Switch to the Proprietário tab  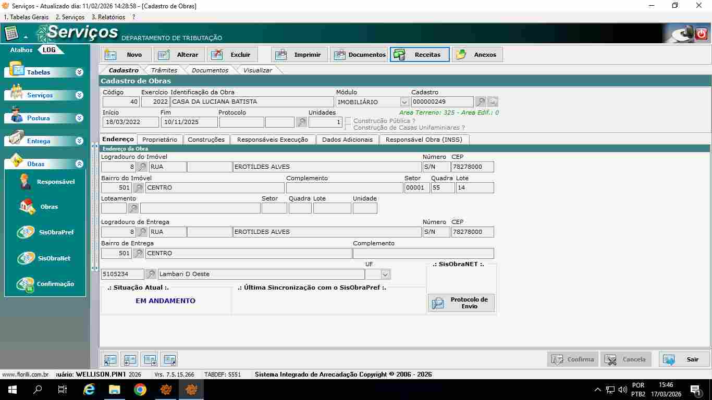click(159, 140)
